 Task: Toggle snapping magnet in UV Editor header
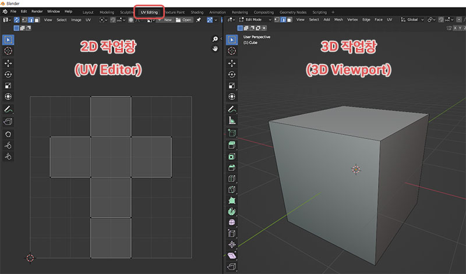click(x=113, y=20)
